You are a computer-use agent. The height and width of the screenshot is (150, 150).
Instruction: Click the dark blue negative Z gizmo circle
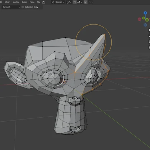(x=145, y=25)
